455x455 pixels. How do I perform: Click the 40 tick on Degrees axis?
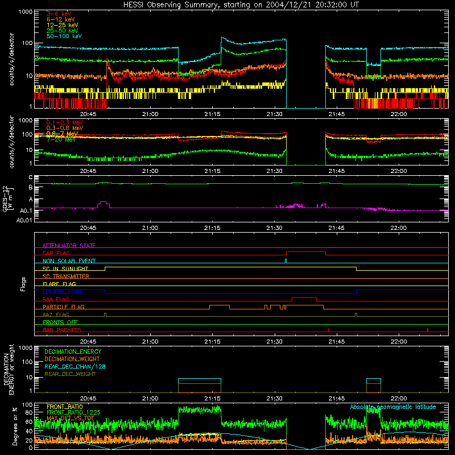30,432
